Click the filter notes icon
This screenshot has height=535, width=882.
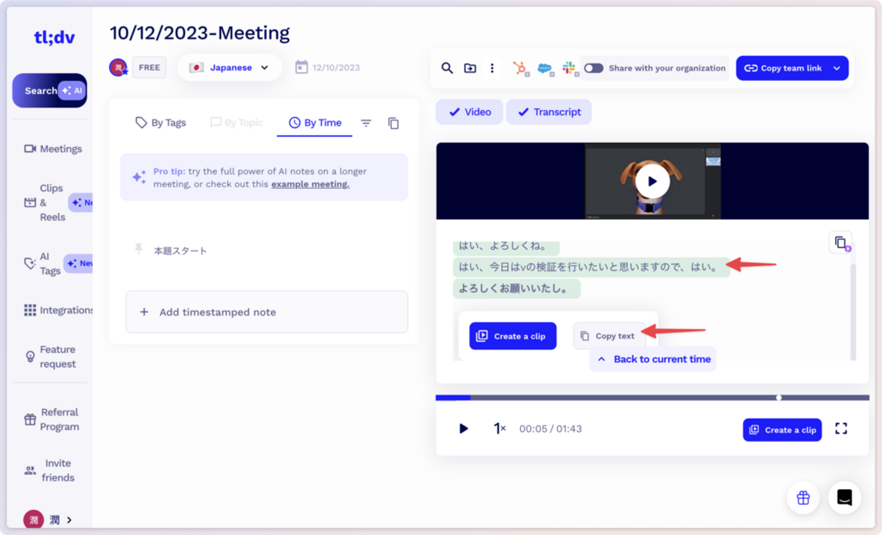(x=366, y=123)
